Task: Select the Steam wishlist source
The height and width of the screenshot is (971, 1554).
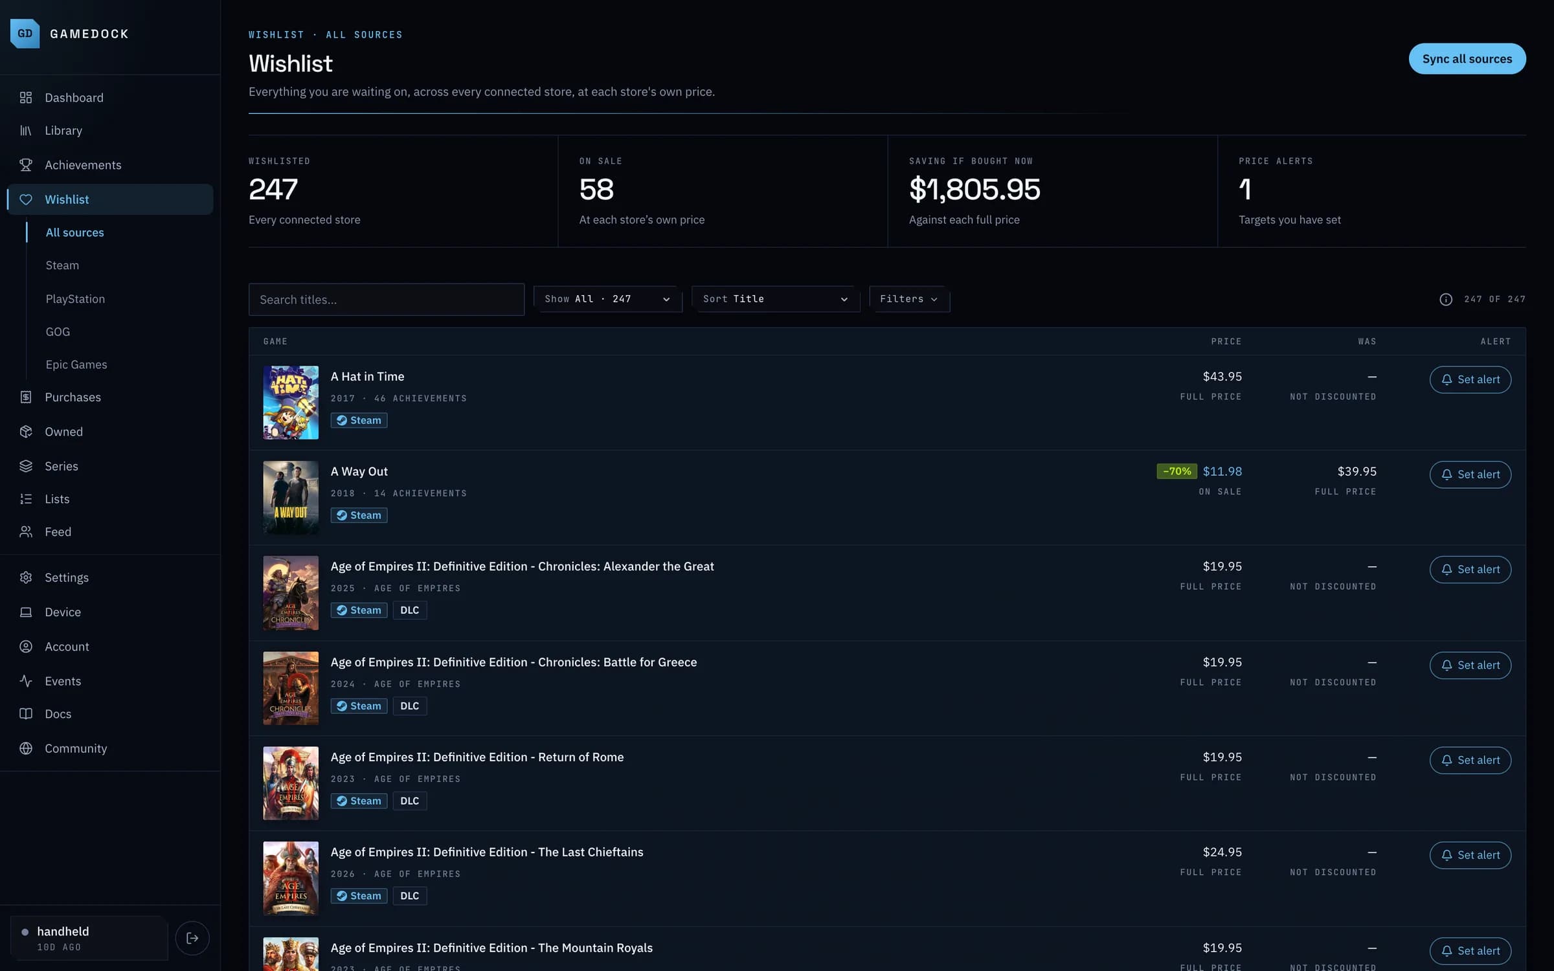Action: tap(62, 265)
